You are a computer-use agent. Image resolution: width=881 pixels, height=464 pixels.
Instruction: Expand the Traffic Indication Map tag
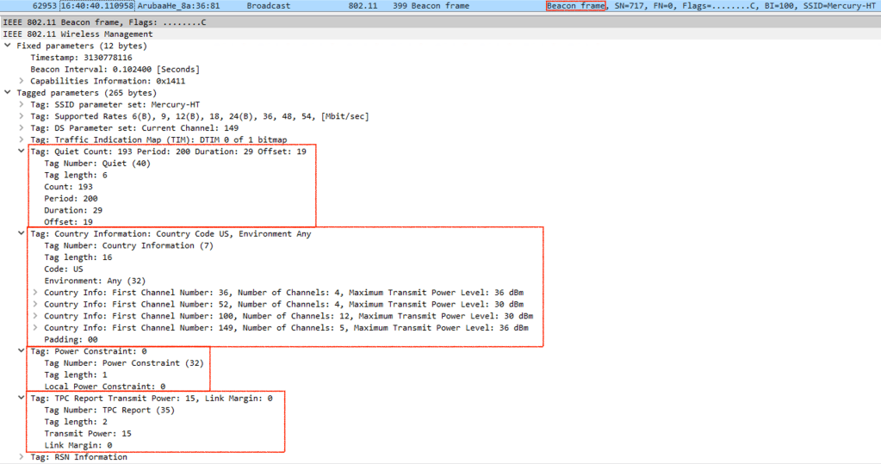tap(22, 139)
